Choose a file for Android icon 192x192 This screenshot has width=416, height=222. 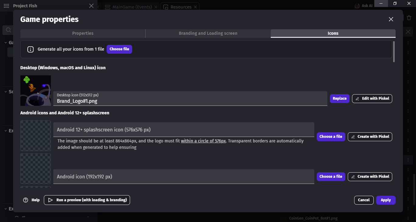[x=331, y=177]
